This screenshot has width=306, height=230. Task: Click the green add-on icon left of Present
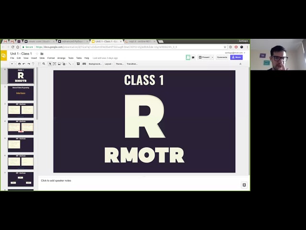(188, 57)
